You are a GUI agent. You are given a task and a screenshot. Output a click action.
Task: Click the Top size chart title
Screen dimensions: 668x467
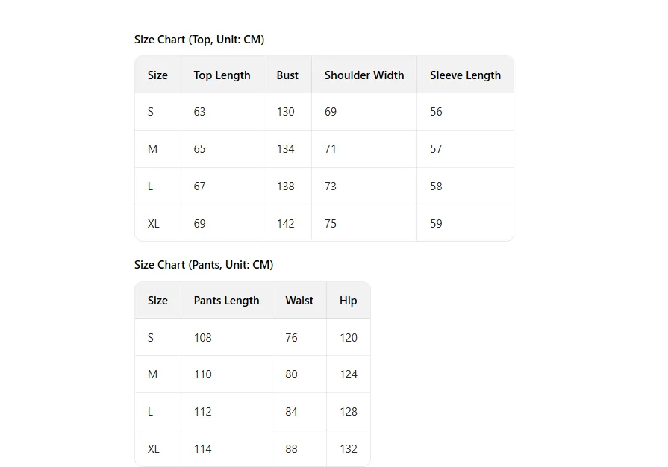pyautogui.click(x=199, y=40)
